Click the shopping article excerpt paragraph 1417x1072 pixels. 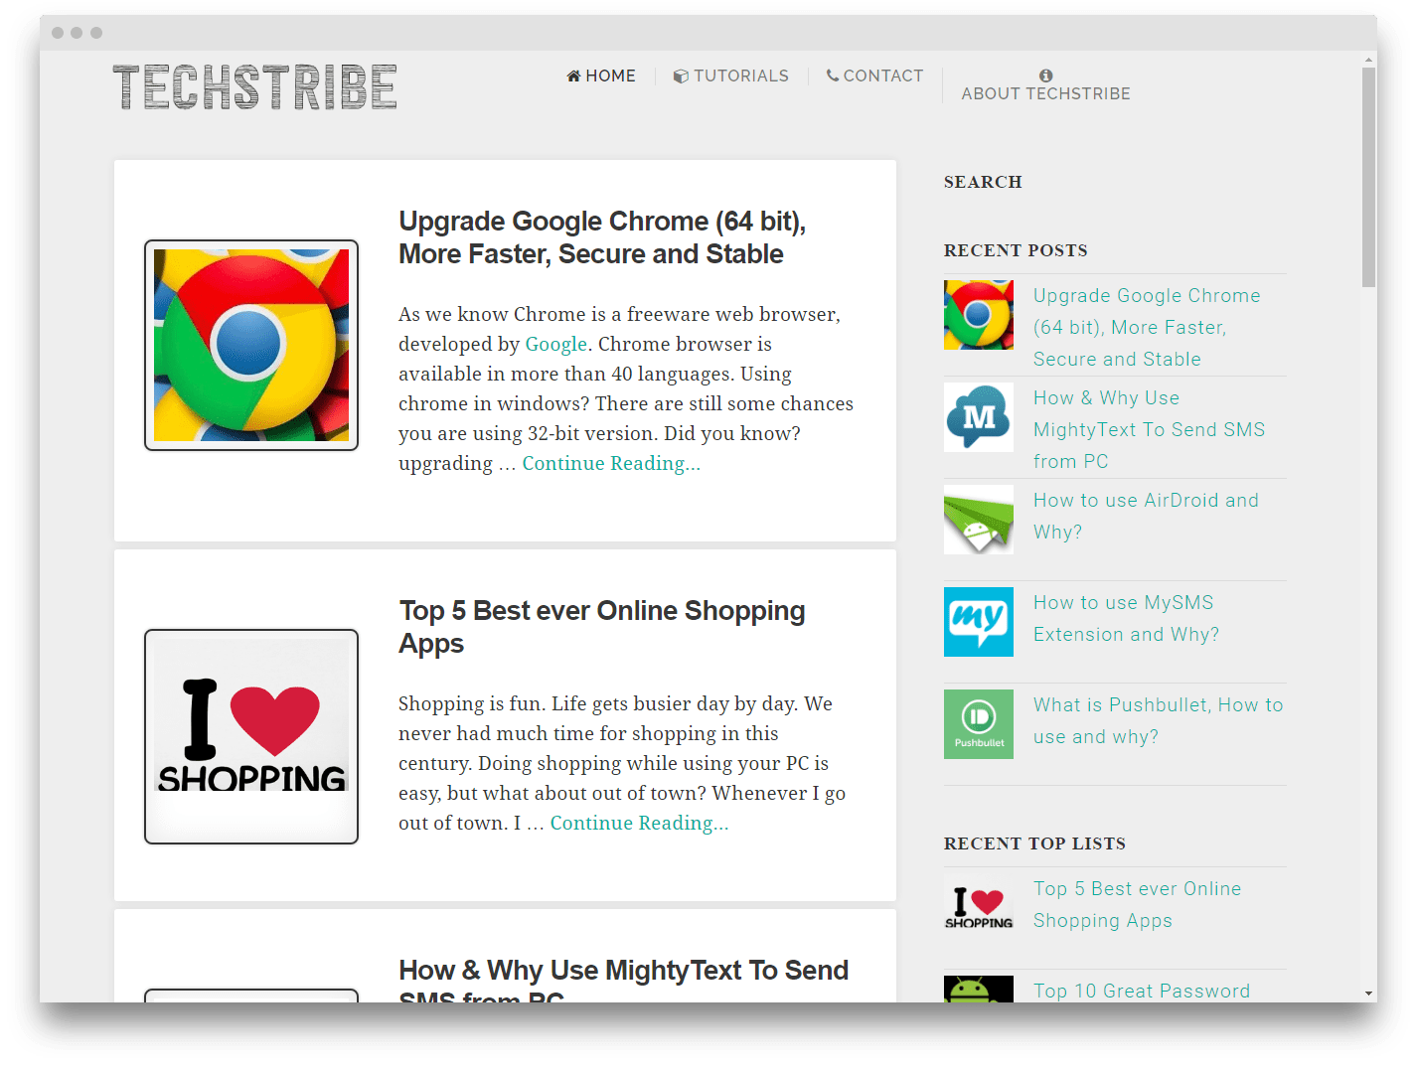622,763
